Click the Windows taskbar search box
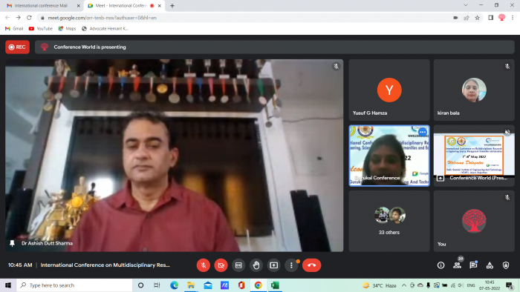520x292 pixels. (x=74, y=285)
